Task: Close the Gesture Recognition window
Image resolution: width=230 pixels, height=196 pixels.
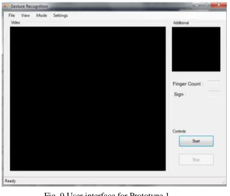Action: click(x=219, y=5)
